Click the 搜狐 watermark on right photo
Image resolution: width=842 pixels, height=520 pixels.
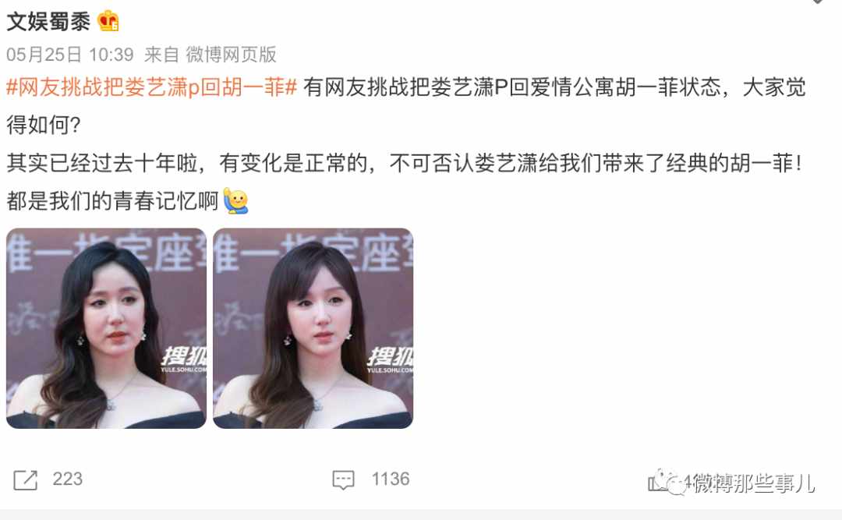tap(390, 359)
